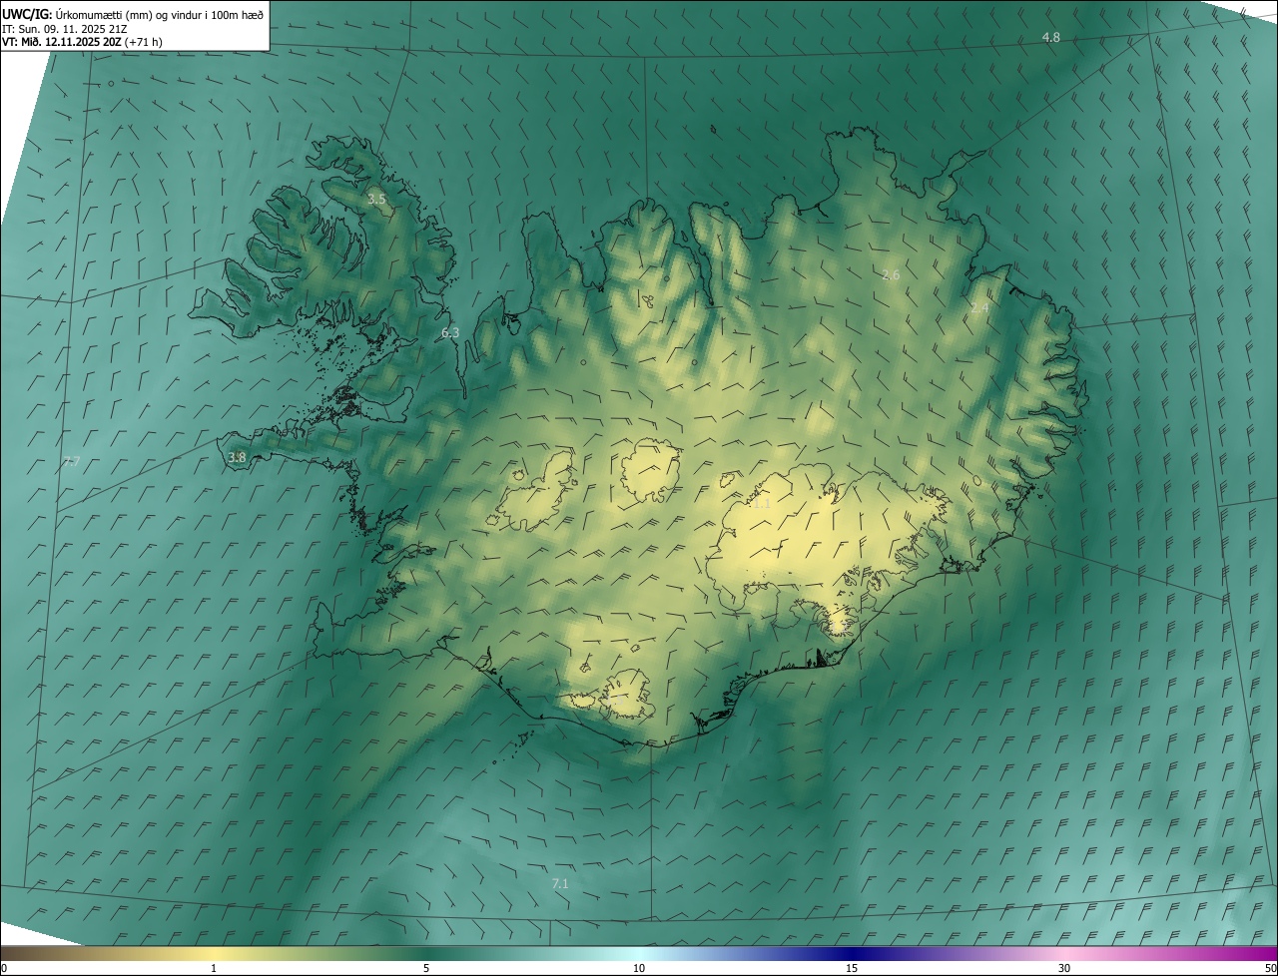Click the 7.1 value south of Iceland
Screen dimensions: 1278x976
[x=560, y=883]
